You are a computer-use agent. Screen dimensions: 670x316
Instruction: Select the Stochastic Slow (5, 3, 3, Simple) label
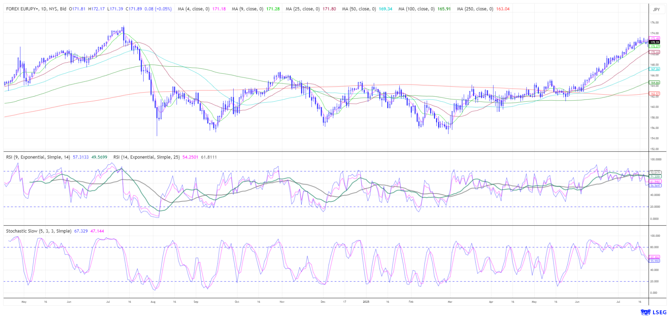click(38, 231)
